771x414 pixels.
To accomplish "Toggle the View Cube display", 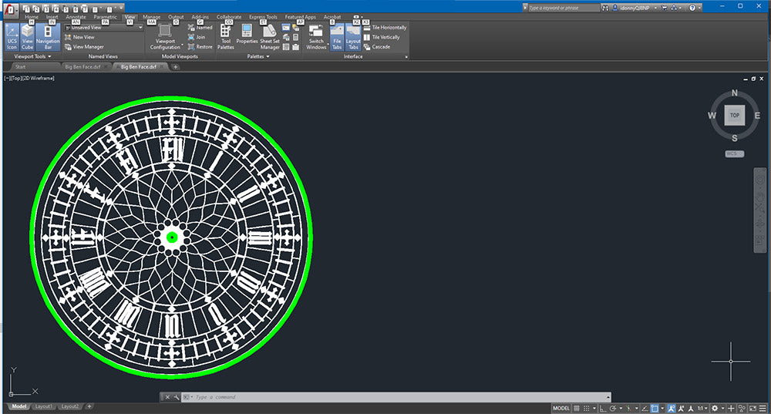I will coord(28,37).
